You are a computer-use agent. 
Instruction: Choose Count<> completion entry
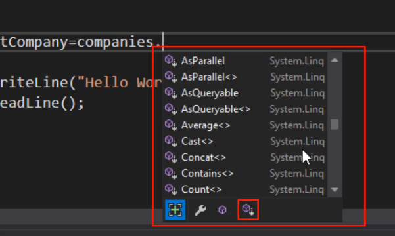[245, 189]
